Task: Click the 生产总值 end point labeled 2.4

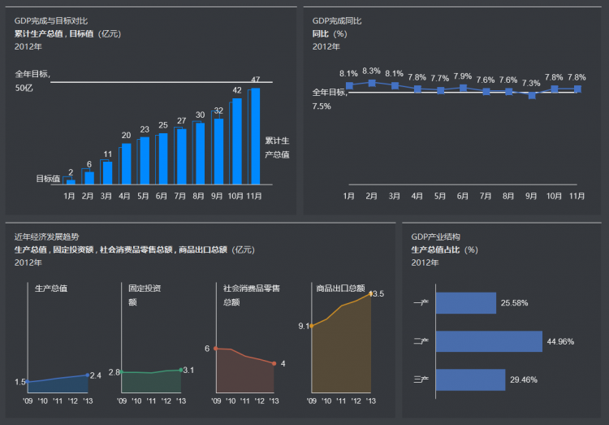Action: click(x=87, y=375)
